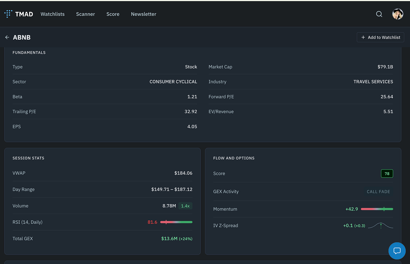Open the search magnifier icon
This screenshot has height=264, width=410.
coord(379,14)
